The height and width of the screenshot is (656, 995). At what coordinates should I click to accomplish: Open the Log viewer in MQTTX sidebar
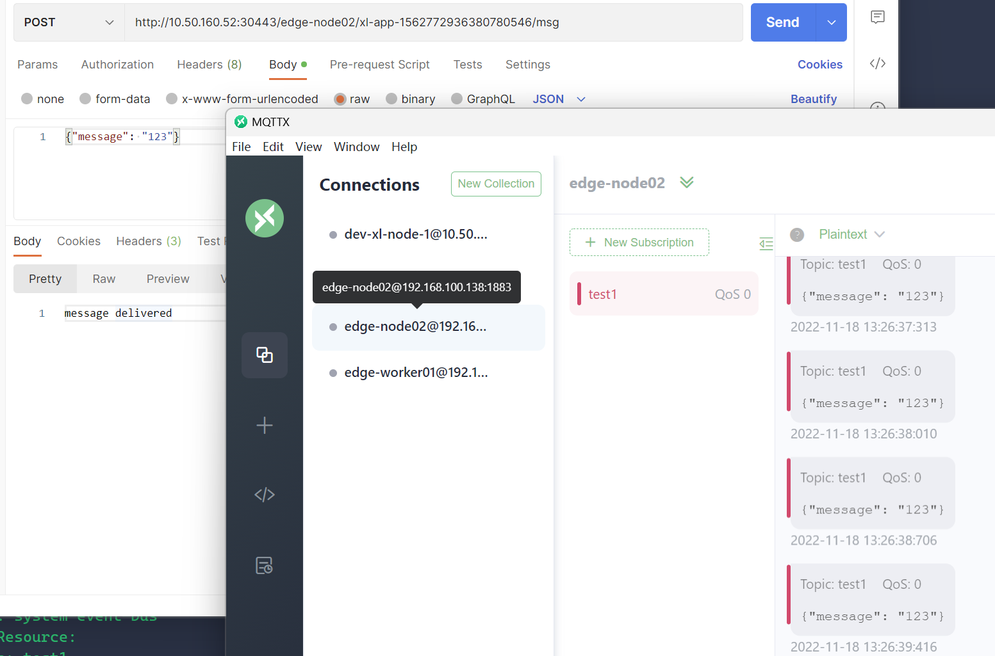point(263,565)
